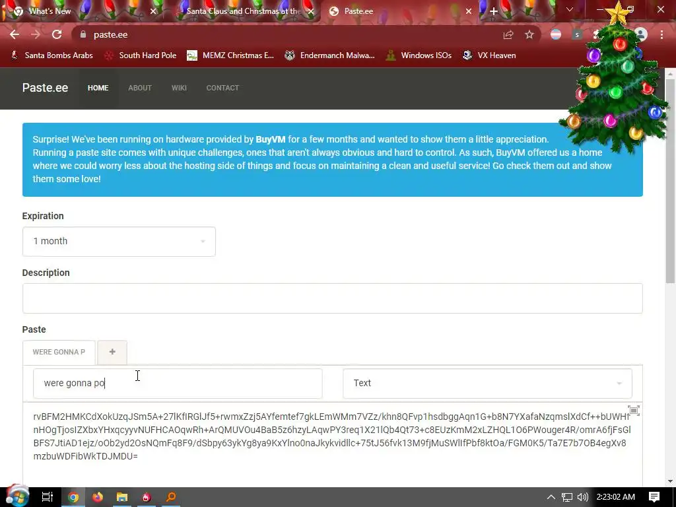Select the Paste.ee browser tab
Screen dimensions: 676x507
click(399, 11)
